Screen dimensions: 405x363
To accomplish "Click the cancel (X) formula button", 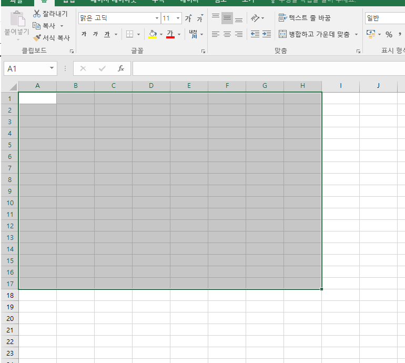I will (x=83, y=68).
